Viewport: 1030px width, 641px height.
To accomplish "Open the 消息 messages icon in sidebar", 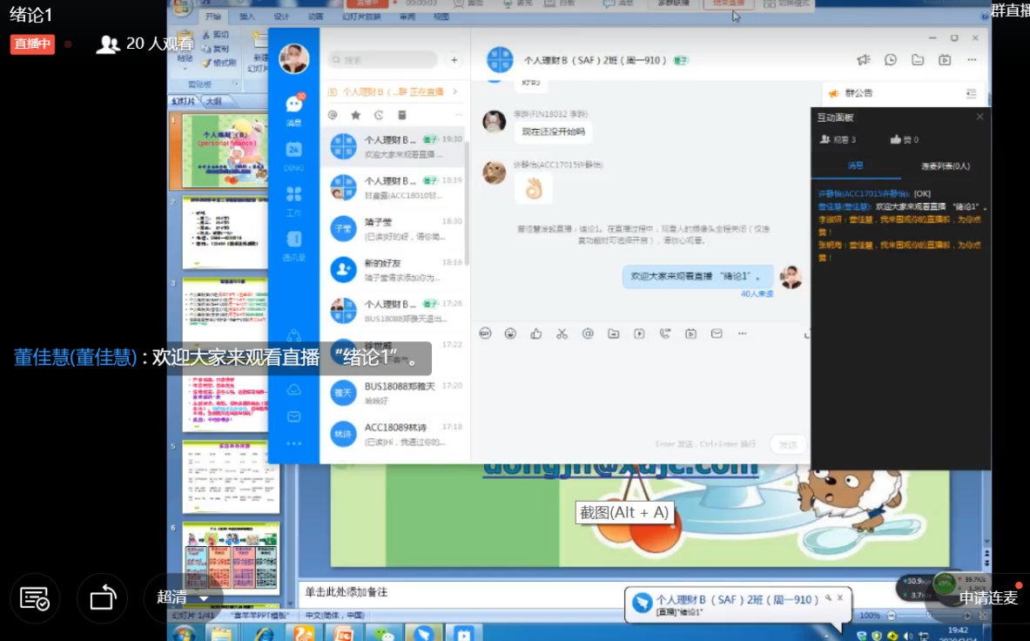I will coord(293,106).
